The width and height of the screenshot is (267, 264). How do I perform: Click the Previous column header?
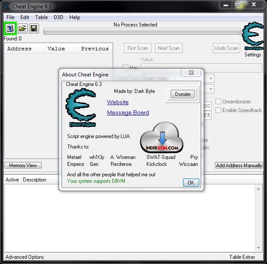coord(95,49)
